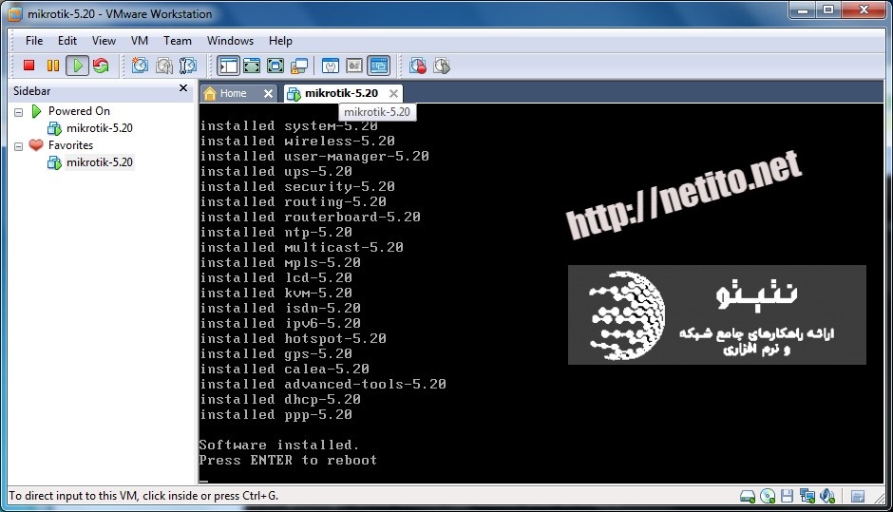This screenshot has height=512, width=893.
Task: Open the Edit menu
Action: (x=67, y=41)
